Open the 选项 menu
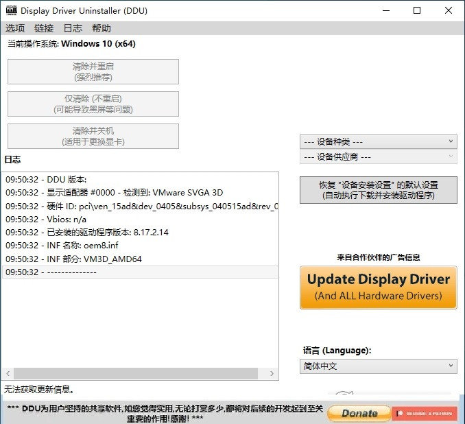This screenshot has width=465, height=424. point(15,28)
